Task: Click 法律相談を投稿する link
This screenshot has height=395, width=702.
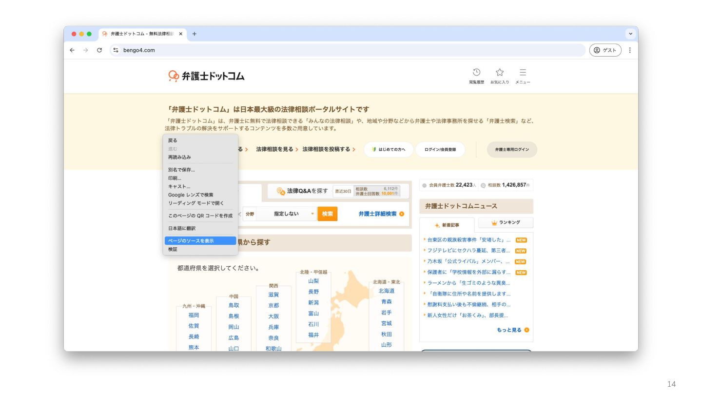Action: tap(326, 149)
